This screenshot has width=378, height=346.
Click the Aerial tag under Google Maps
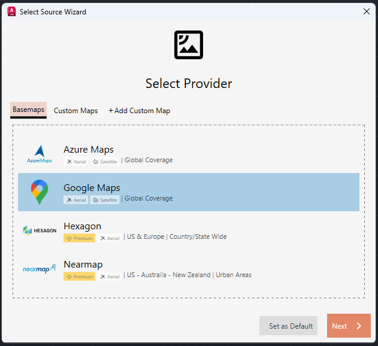pos(76,200)
